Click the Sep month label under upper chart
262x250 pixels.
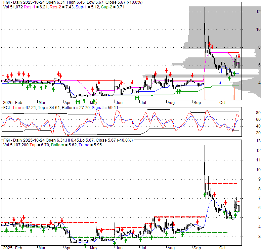[x=197, y=102]
